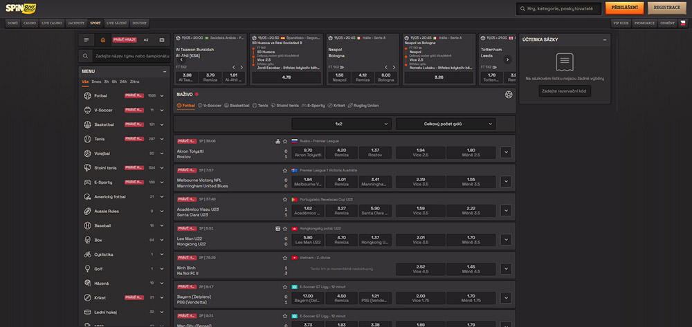Image resolution: width=692 pixels, height=327 pixels.
Task: Toggle the PRÁVĚ H... live badge on the Tenis row
Action: (134, 139)
